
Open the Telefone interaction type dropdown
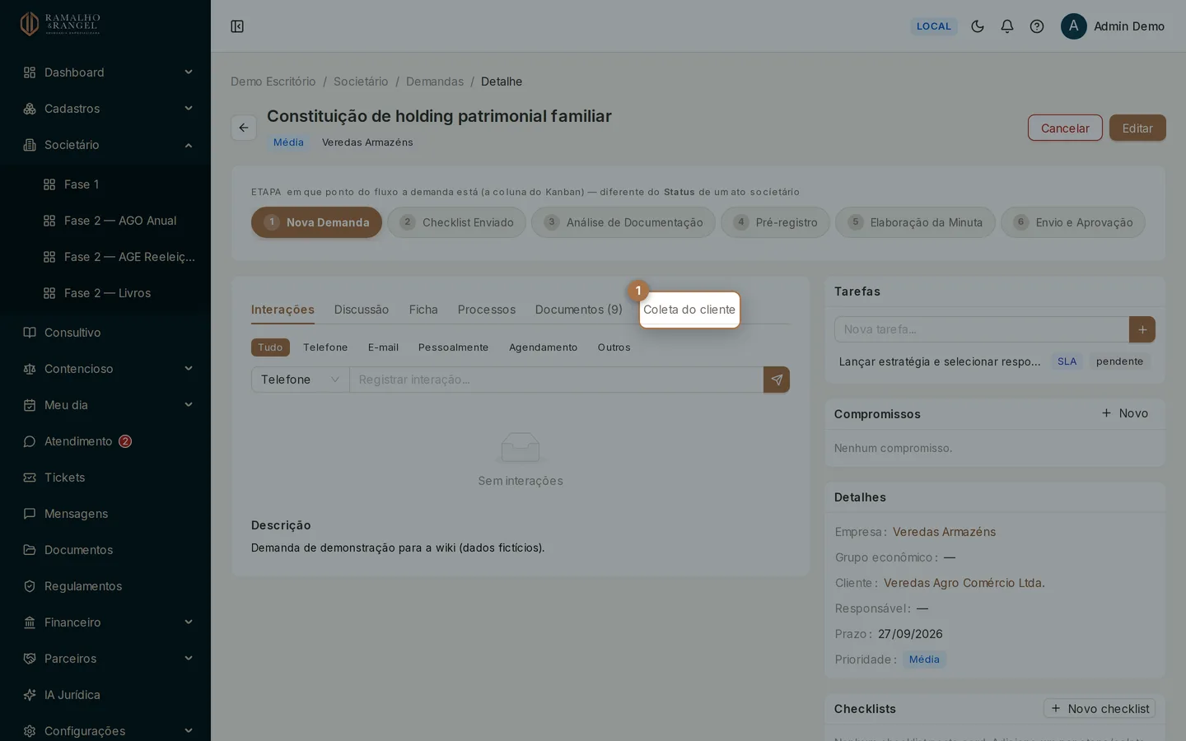(x=301, y=380)
